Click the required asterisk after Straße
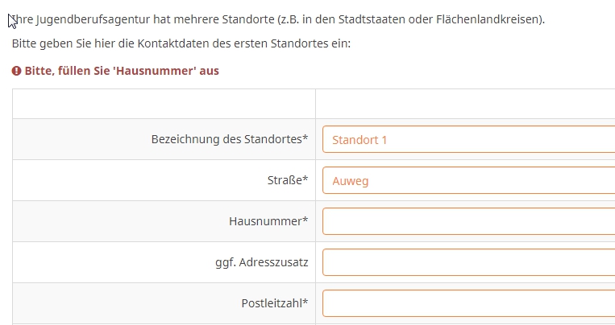 click(305, 179)
